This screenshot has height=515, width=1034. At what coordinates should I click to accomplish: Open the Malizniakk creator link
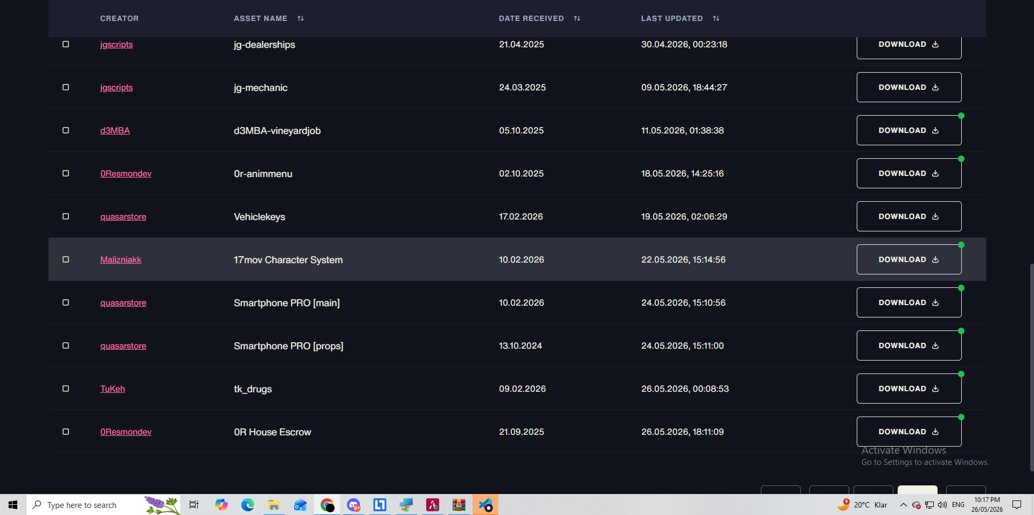(121, 260)
